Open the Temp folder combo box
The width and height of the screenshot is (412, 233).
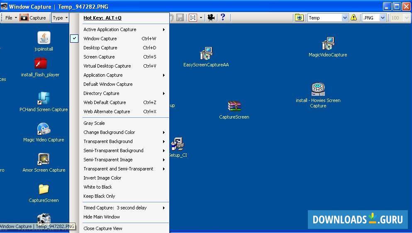328,17
